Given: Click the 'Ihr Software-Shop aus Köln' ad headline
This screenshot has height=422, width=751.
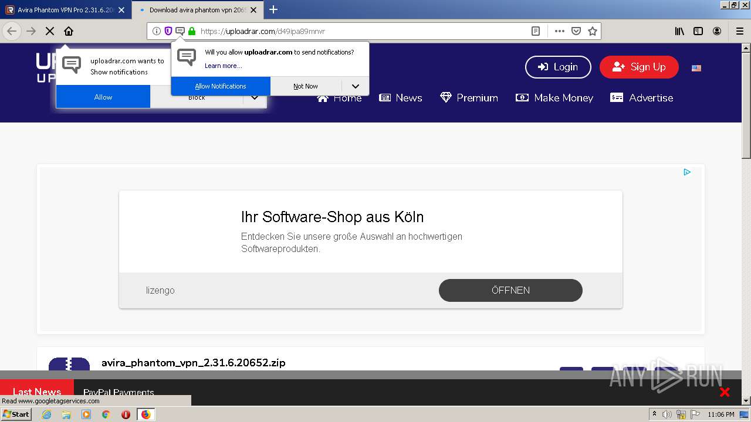Looking at the screenshot, I should [332, 217].
